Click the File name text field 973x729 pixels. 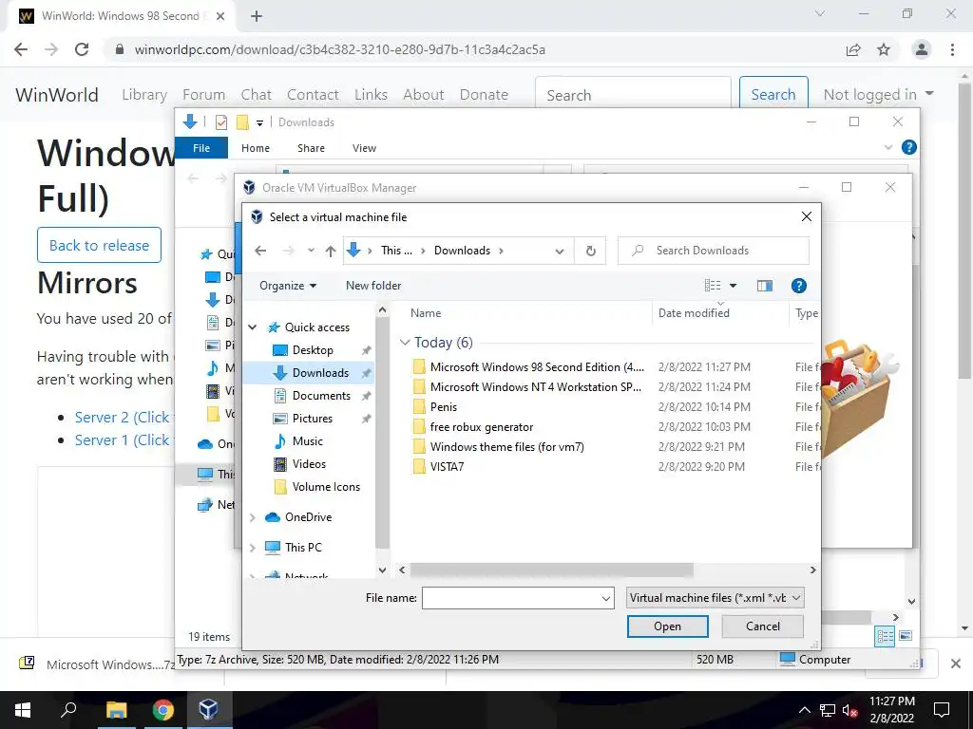[x=510, y=598]
